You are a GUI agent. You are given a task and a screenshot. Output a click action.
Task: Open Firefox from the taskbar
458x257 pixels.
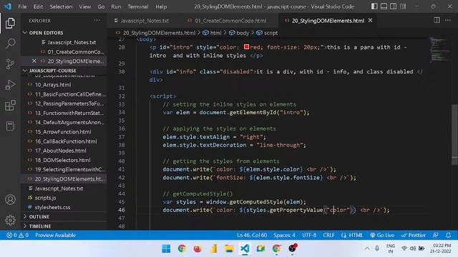coord(198,248)
